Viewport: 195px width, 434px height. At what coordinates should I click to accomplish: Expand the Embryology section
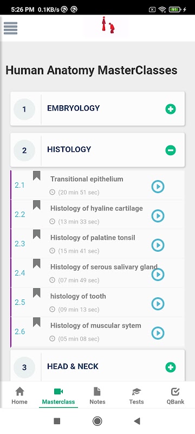click(x=171, y=109)
